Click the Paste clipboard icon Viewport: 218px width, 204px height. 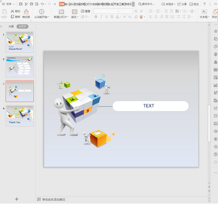(4, 12)
